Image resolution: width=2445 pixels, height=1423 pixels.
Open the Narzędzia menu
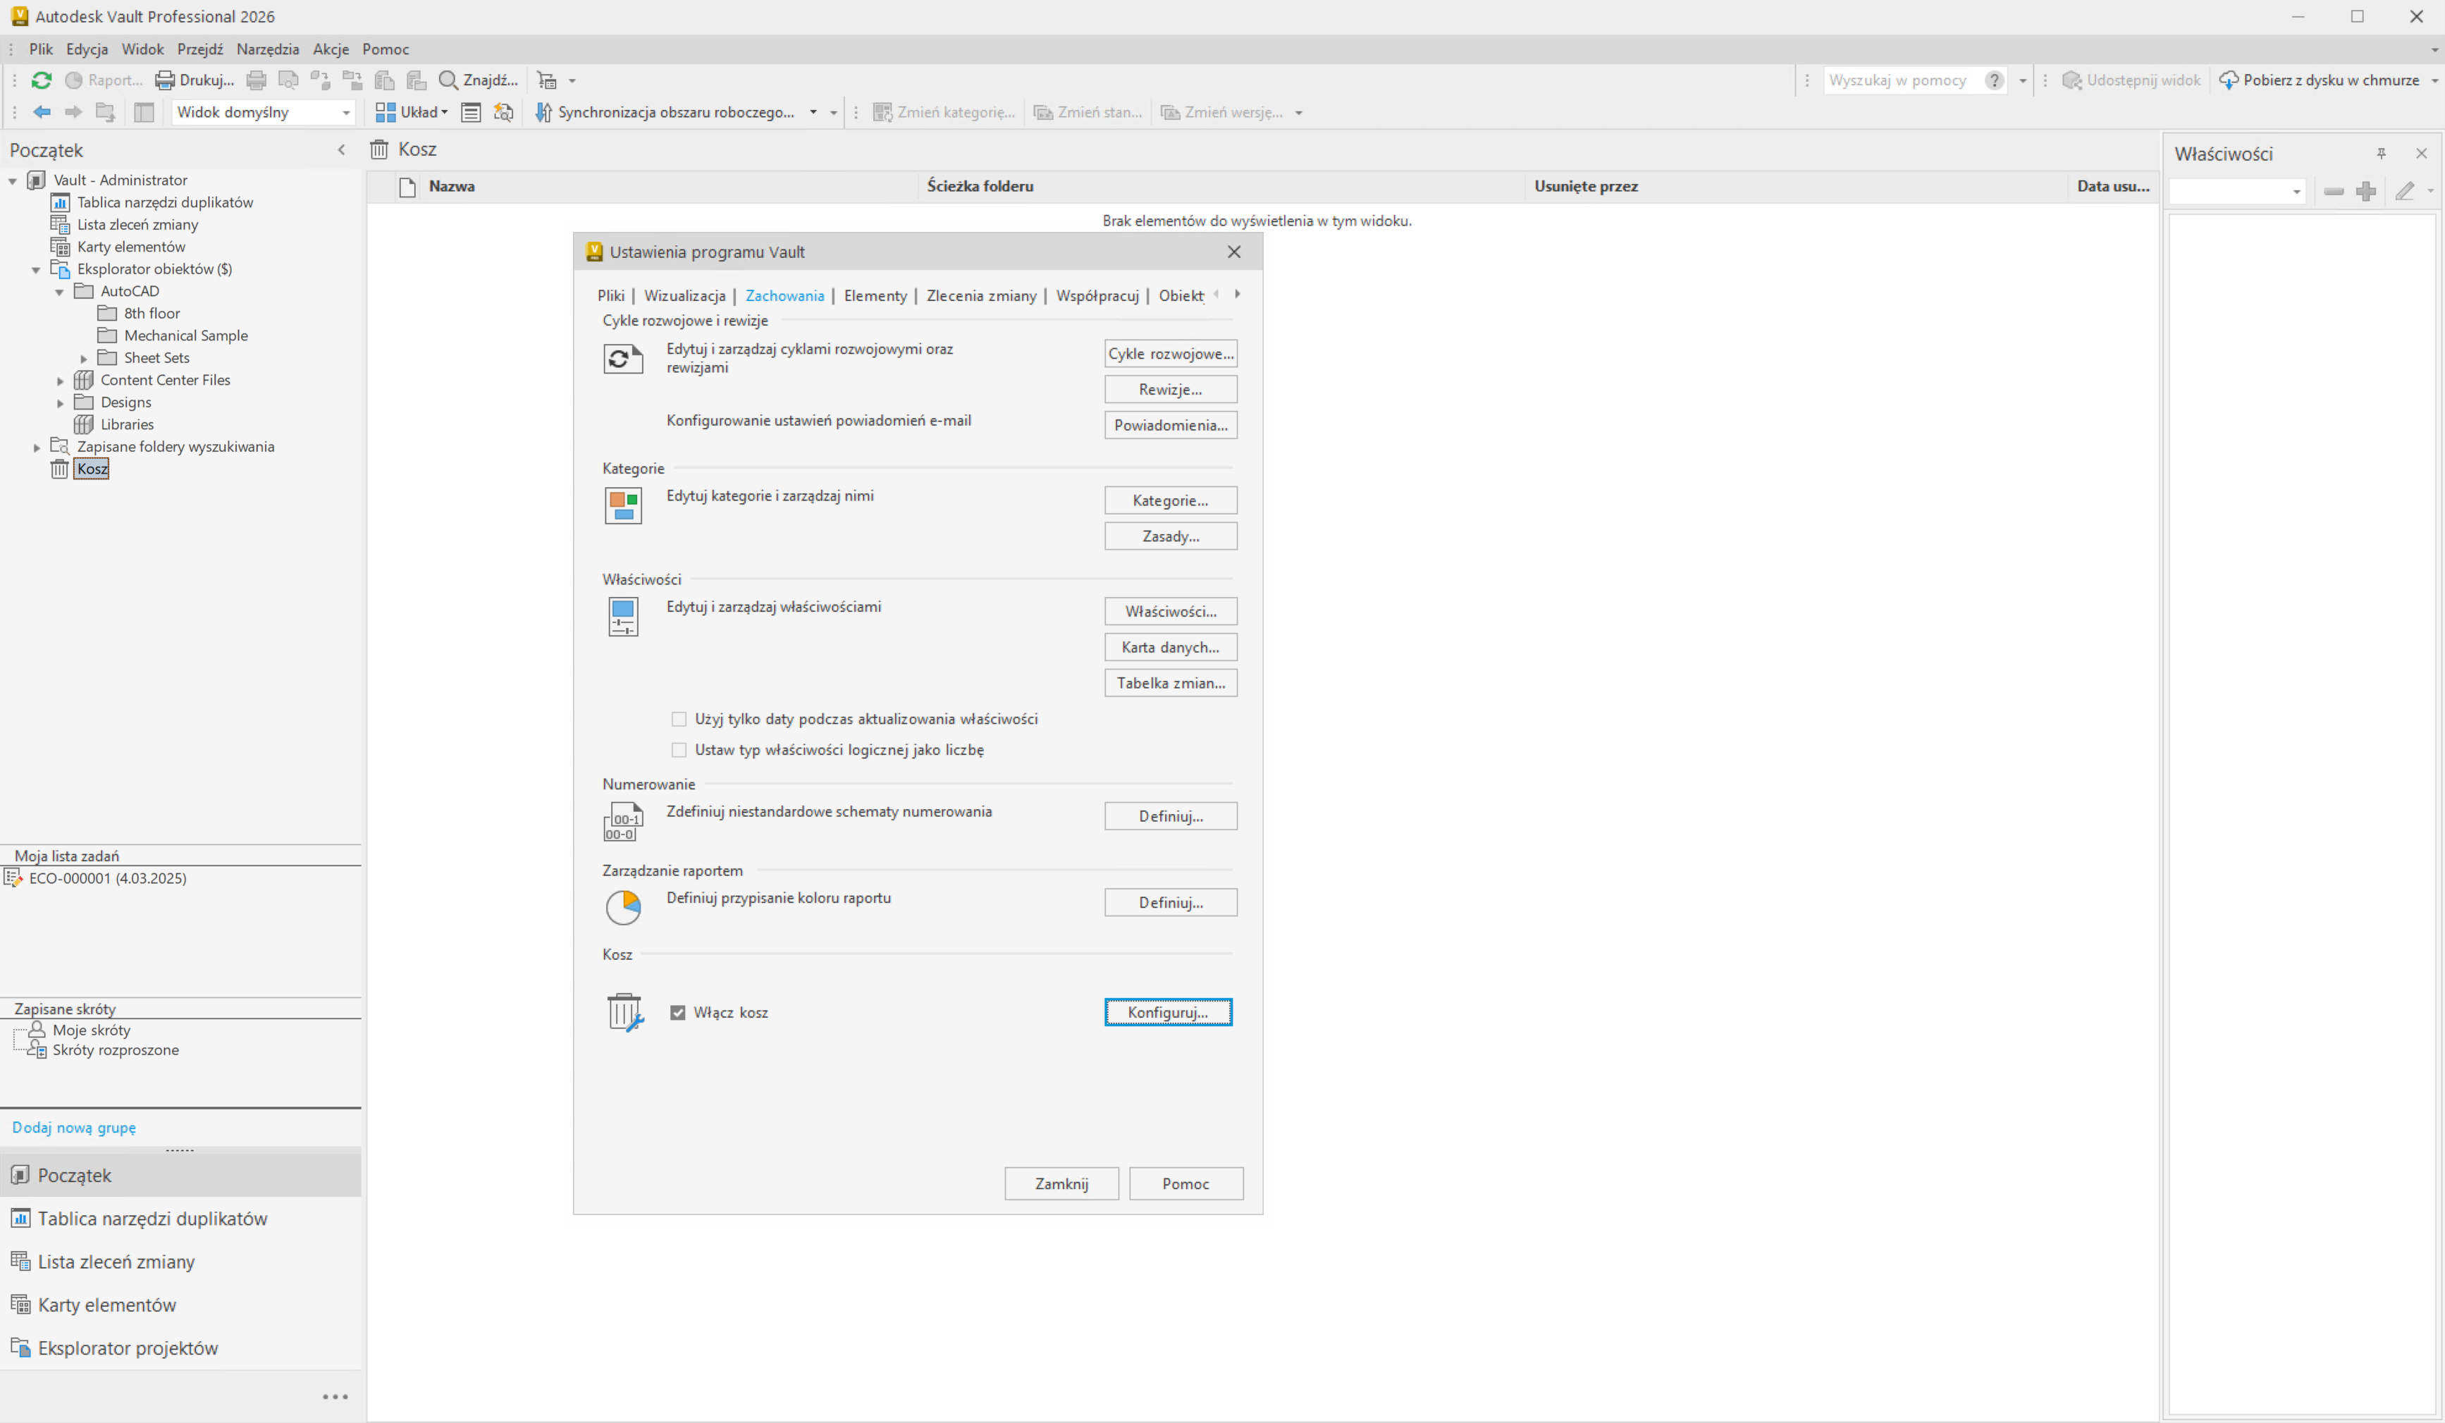coord(267,49)
